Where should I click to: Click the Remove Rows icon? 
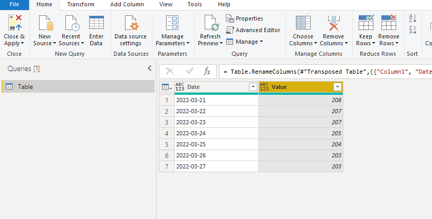click(389, 22)
